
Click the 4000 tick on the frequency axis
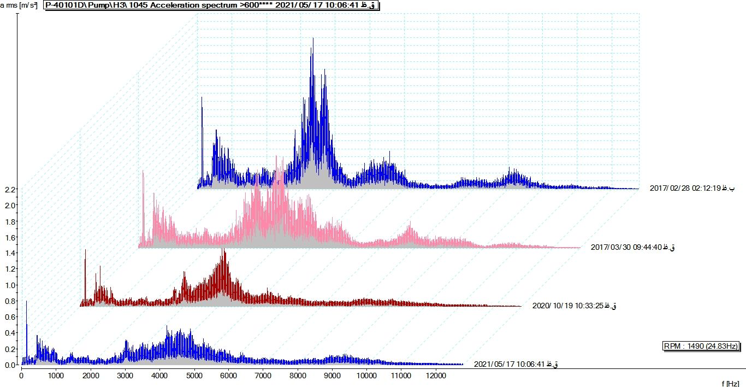click(159, 375)
